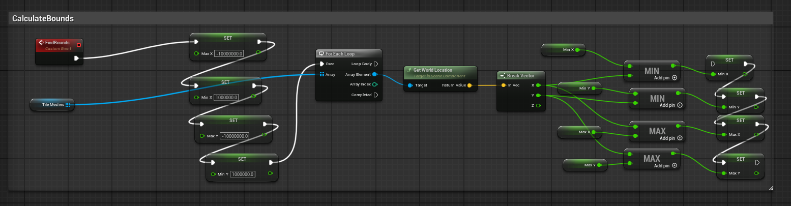Edit the Min Y value field in SET node

coord(243,174)
